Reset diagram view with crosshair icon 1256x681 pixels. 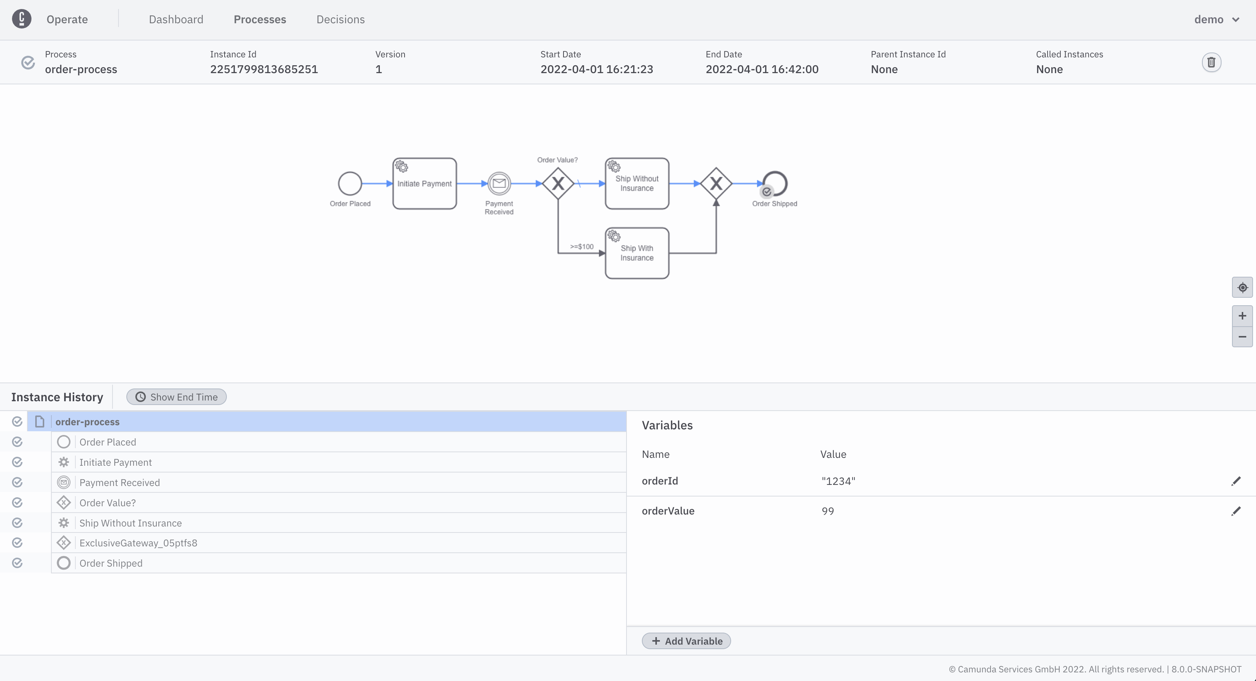click(x=1243, y=287)
